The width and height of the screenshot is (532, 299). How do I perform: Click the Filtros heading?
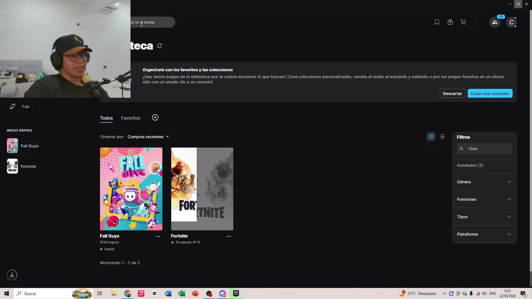463,137
